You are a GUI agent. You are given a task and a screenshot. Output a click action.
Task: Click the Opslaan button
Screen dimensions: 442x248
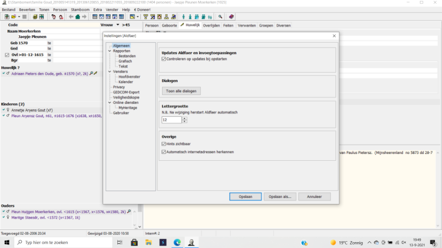(x=245, y=197)
